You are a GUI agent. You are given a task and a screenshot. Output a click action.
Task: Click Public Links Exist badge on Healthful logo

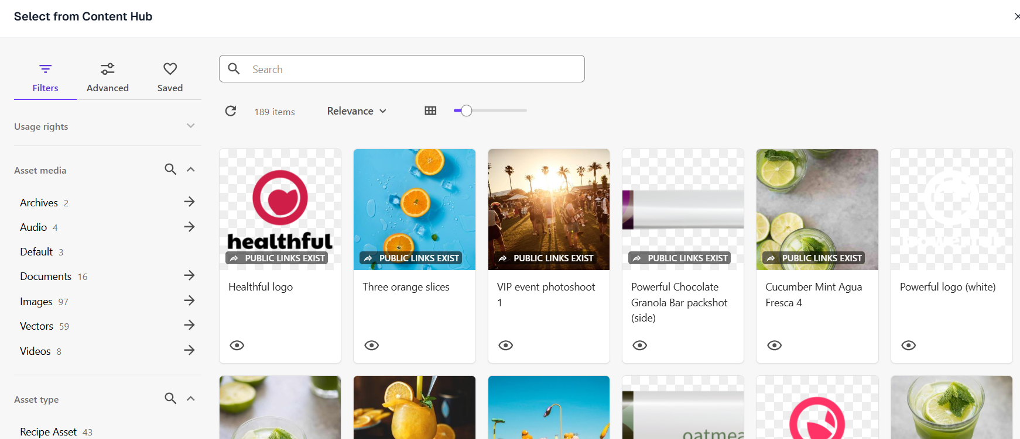[277, 258]
